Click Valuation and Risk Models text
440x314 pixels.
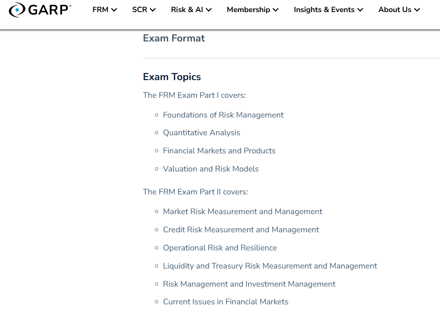[210, 169]
